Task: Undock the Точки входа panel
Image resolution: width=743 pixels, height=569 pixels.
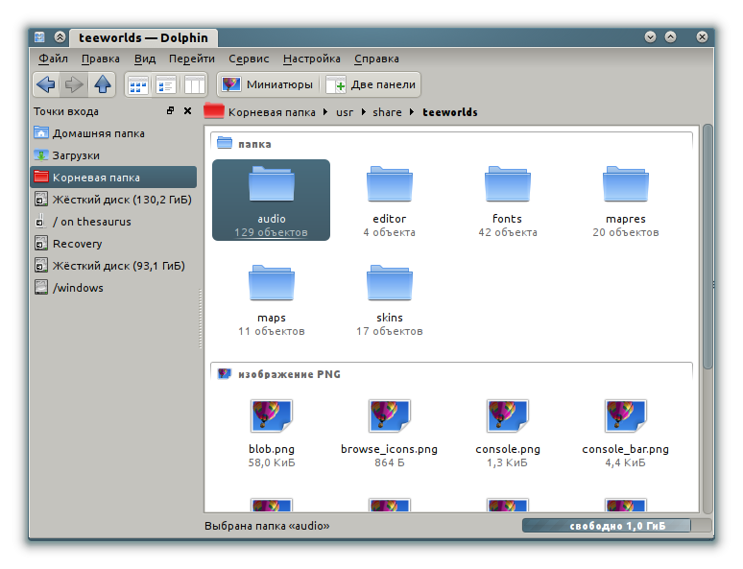Action: (171, 111)
